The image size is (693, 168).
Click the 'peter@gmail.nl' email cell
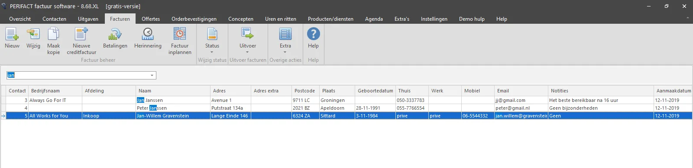pyautogui.click(x=521, y=108)
